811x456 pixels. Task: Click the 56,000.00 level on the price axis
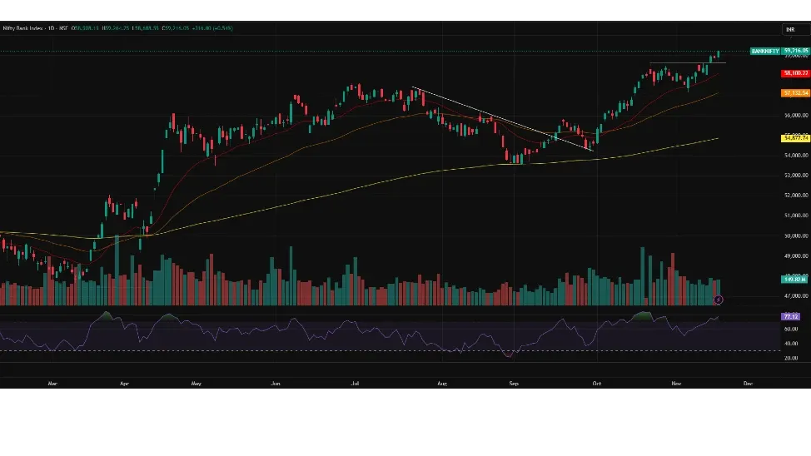coord(796,116)
